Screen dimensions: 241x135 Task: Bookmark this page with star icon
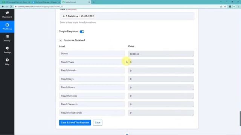[225, 7]
